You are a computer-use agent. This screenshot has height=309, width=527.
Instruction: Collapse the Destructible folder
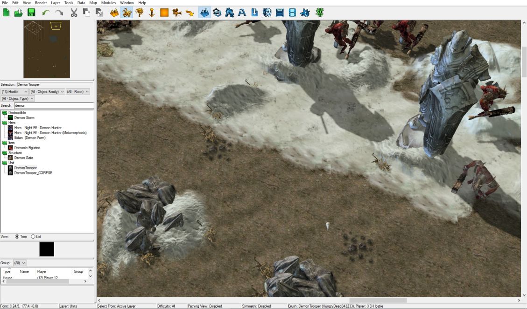pyautogui.click(x=4, y=113)
